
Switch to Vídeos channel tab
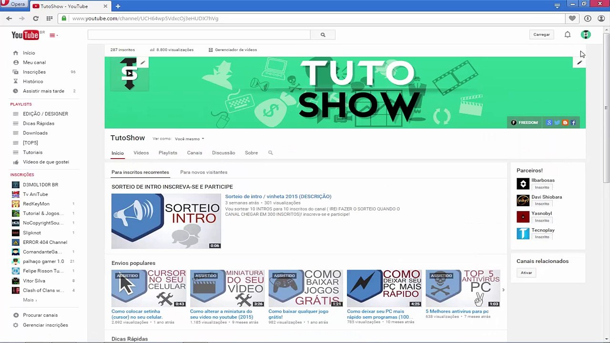(141, 153)
